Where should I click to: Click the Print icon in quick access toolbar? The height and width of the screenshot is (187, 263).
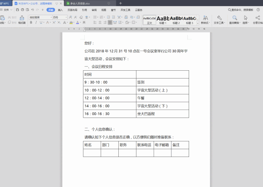point(22,10)
